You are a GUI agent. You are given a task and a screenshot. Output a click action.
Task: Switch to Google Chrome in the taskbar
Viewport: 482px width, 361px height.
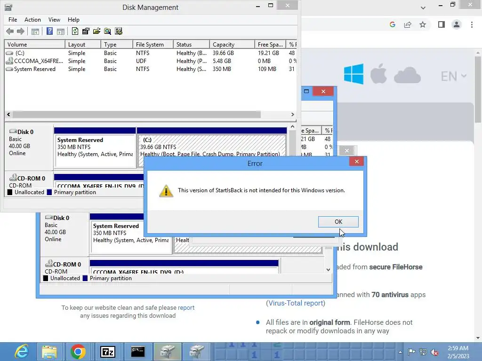[x=78, y=352]
